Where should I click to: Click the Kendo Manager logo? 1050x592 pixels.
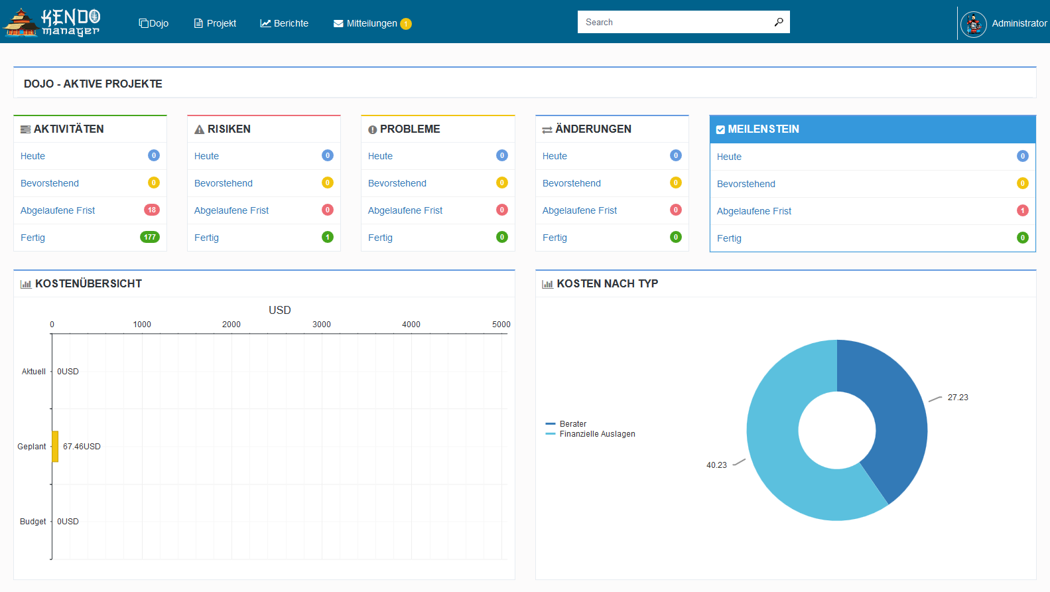coord(52,22)
